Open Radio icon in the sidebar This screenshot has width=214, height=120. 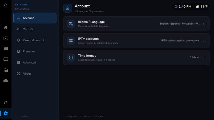coord(6,70)
